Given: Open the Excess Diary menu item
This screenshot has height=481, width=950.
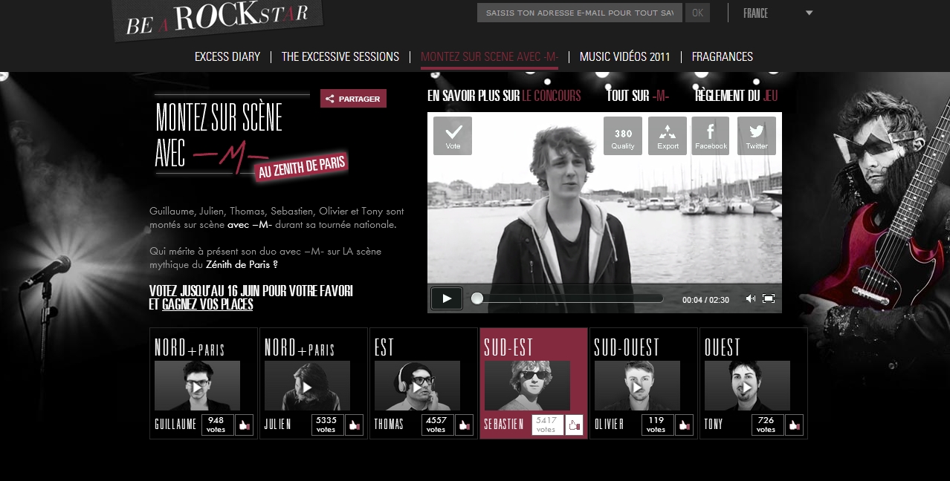Looking at the screenshot, I should [x=227, y=56].
